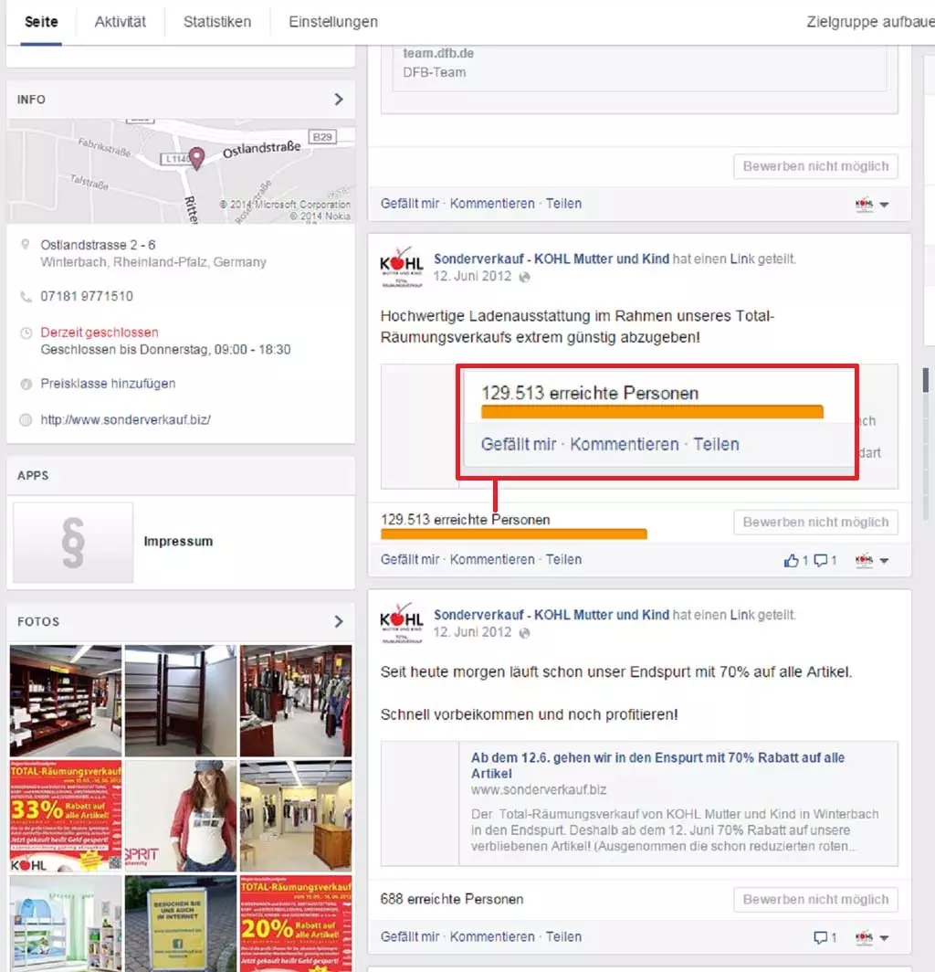The image size is (935, 972).
Task: Click Bewerben nicht möglich on the 688 Personen post
Action: (x=815, y=900)
